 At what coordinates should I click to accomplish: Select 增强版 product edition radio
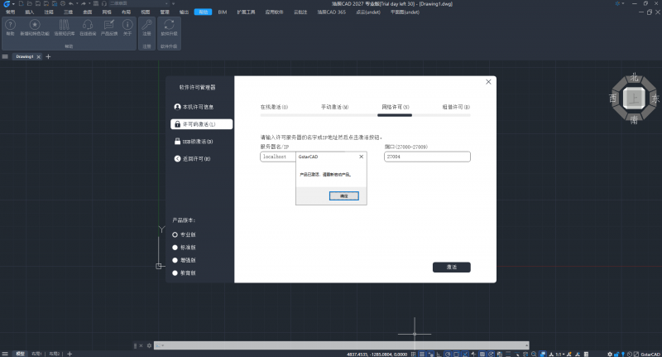pyautogui.click(x=175, y=260)
